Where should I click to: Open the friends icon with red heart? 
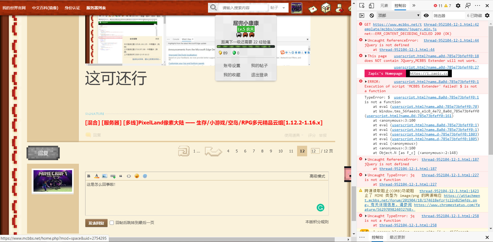point(339,8)
